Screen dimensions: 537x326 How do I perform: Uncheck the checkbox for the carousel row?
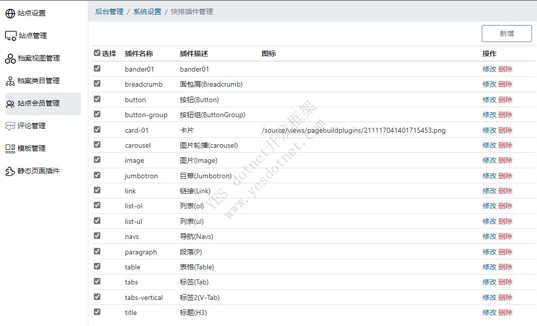tap(97, 145)
